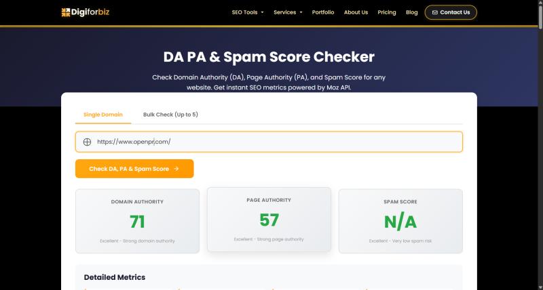The image size is (543, 290).
Task: Click the DA PA & Spam Score Checker title
Action: (269, 57)
